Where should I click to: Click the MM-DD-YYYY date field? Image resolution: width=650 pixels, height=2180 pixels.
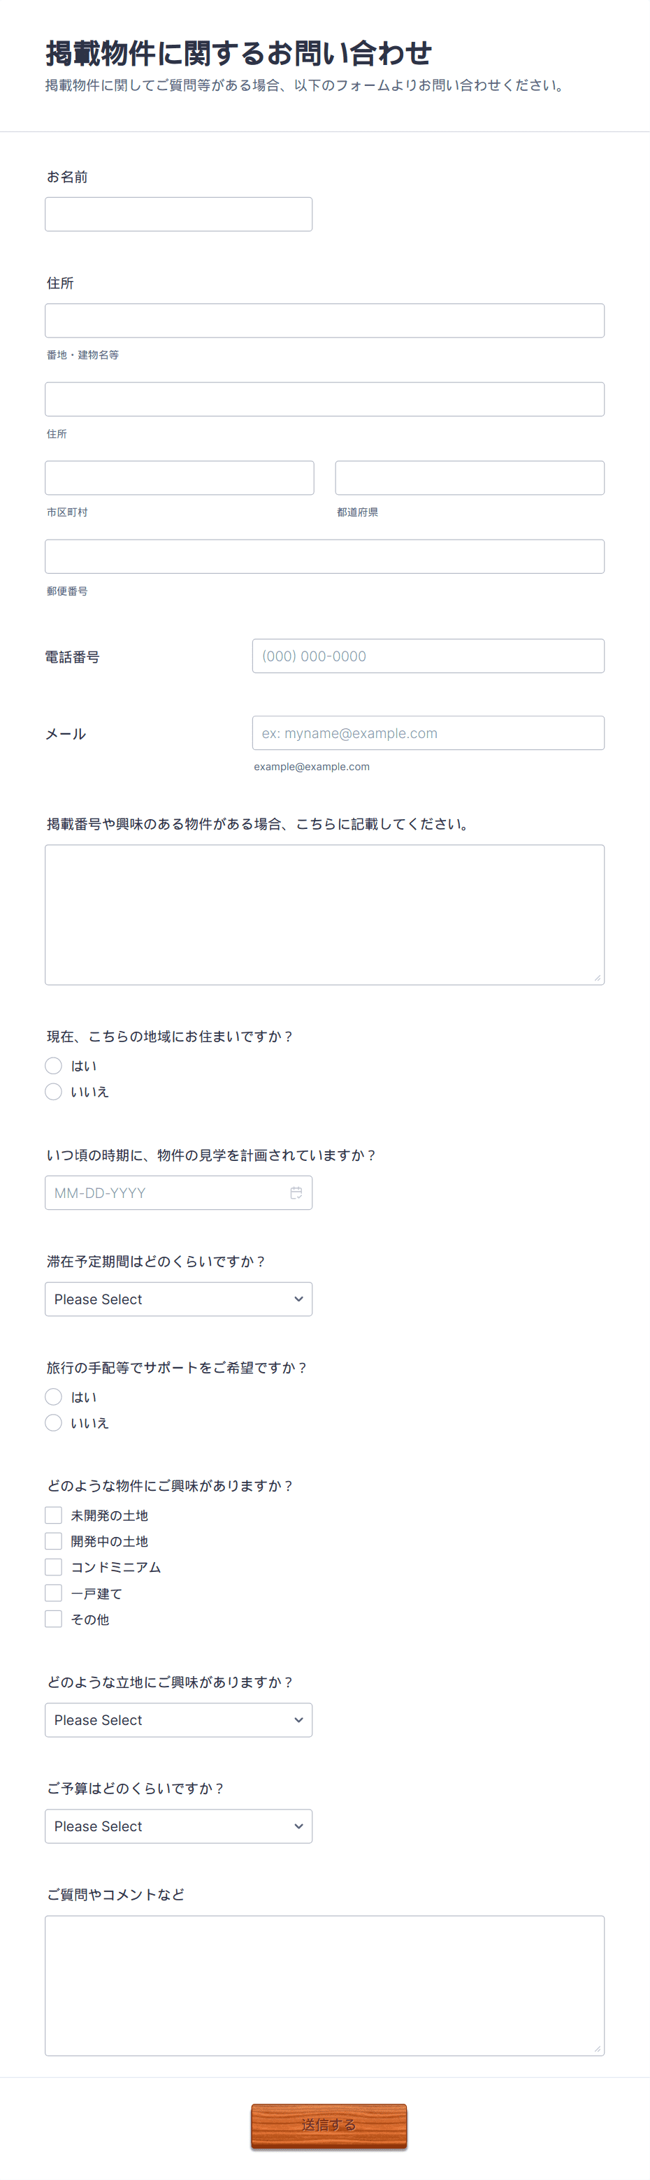point(179,1192)
